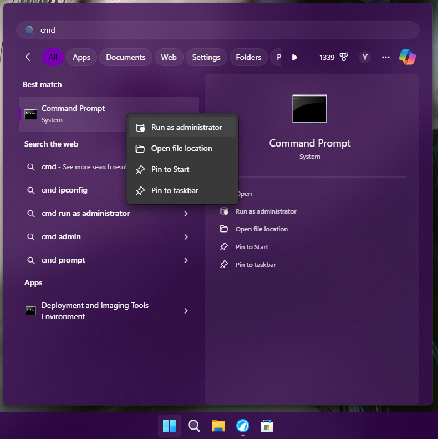Switch to the Documents filter tab
438x439 pixels.
tap(126, 57)
